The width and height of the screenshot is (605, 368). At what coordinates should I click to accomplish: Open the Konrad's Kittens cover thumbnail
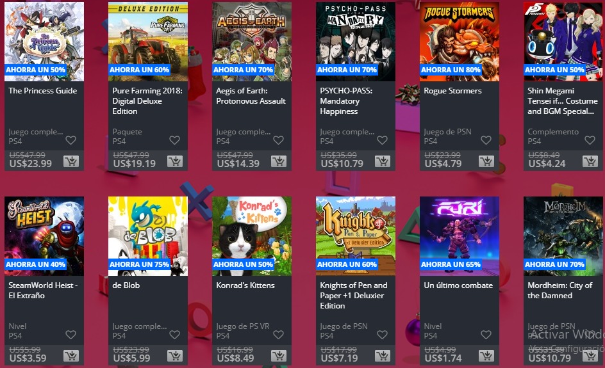252,236
